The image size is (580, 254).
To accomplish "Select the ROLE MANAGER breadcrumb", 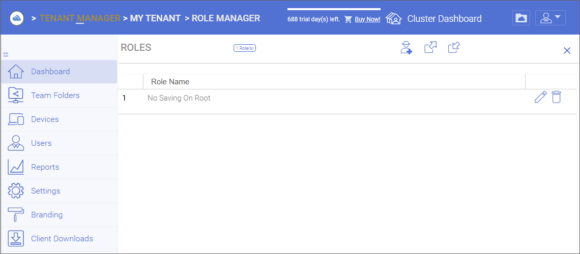I will coord(225,18).
